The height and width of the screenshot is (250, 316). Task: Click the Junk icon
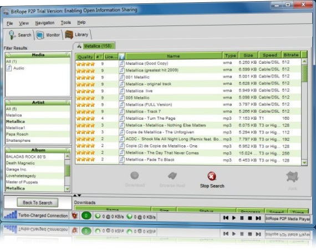(292, 176)
